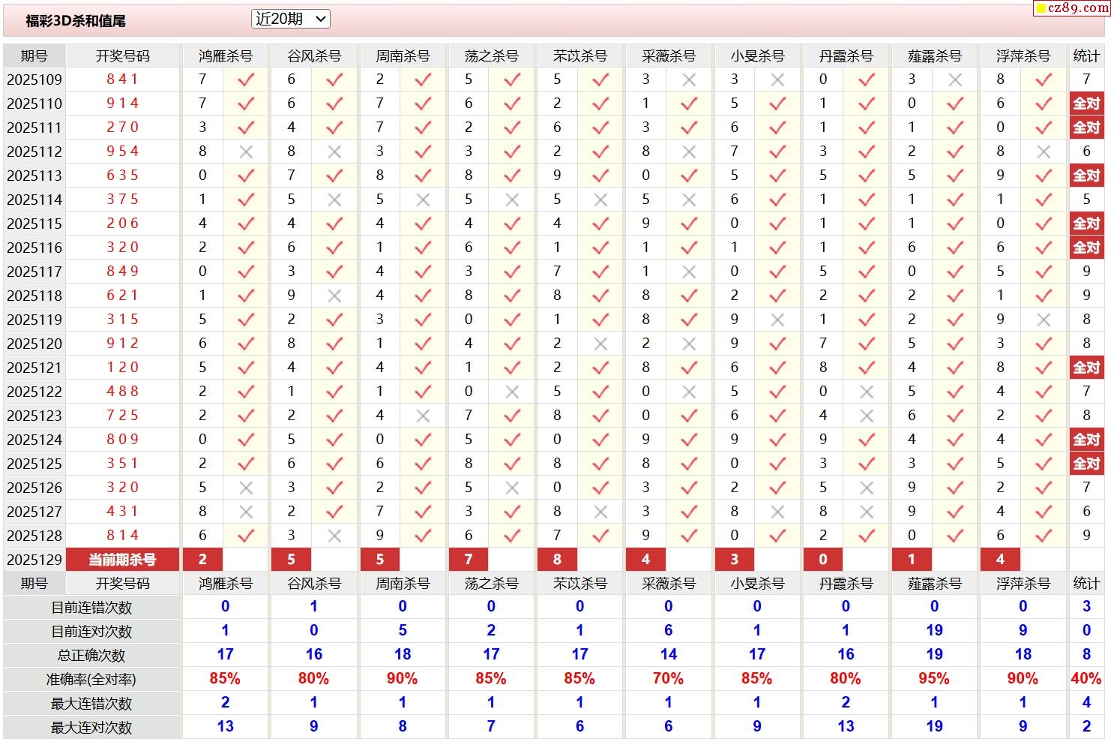Screen dimensions: 1111x742
Task: Click 鸿雁杀号 check mark in row 2025109
Action: pyautogui.click(x=246, y=80)
